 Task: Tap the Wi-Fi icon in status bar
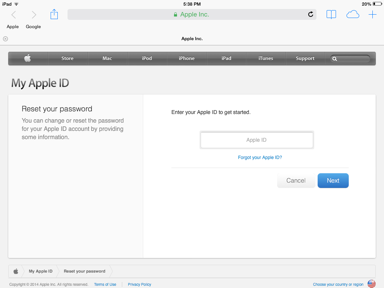[x=16, y=4]
